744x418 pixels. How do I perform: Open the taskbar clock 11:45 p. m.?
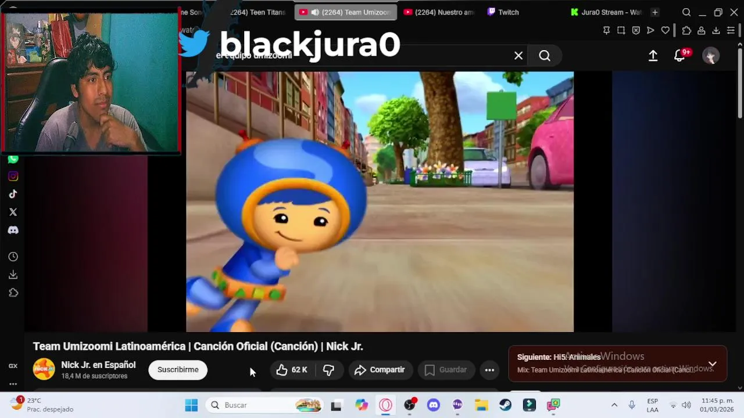click(717, 405)
